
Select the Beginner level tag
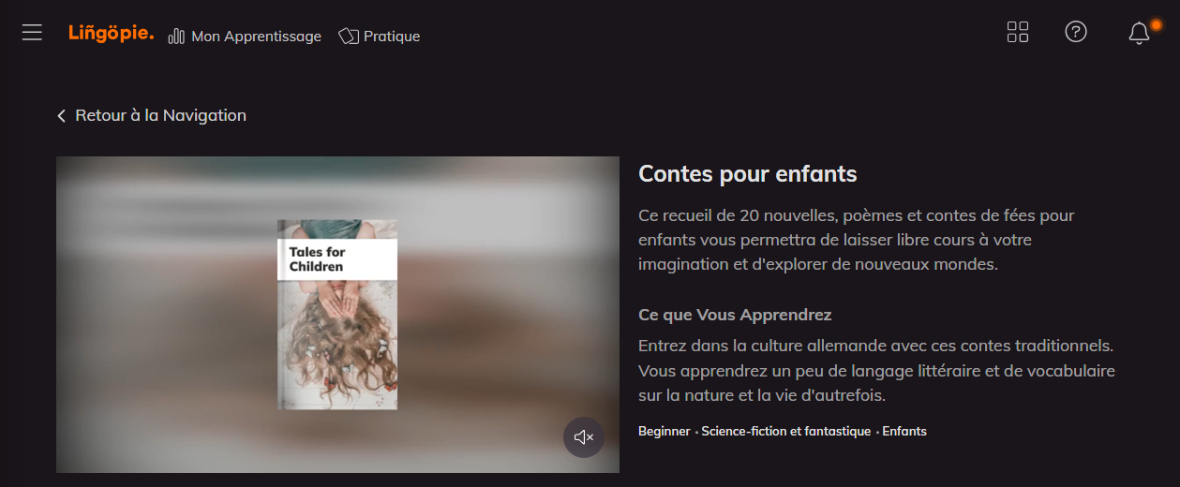point(665,432)
